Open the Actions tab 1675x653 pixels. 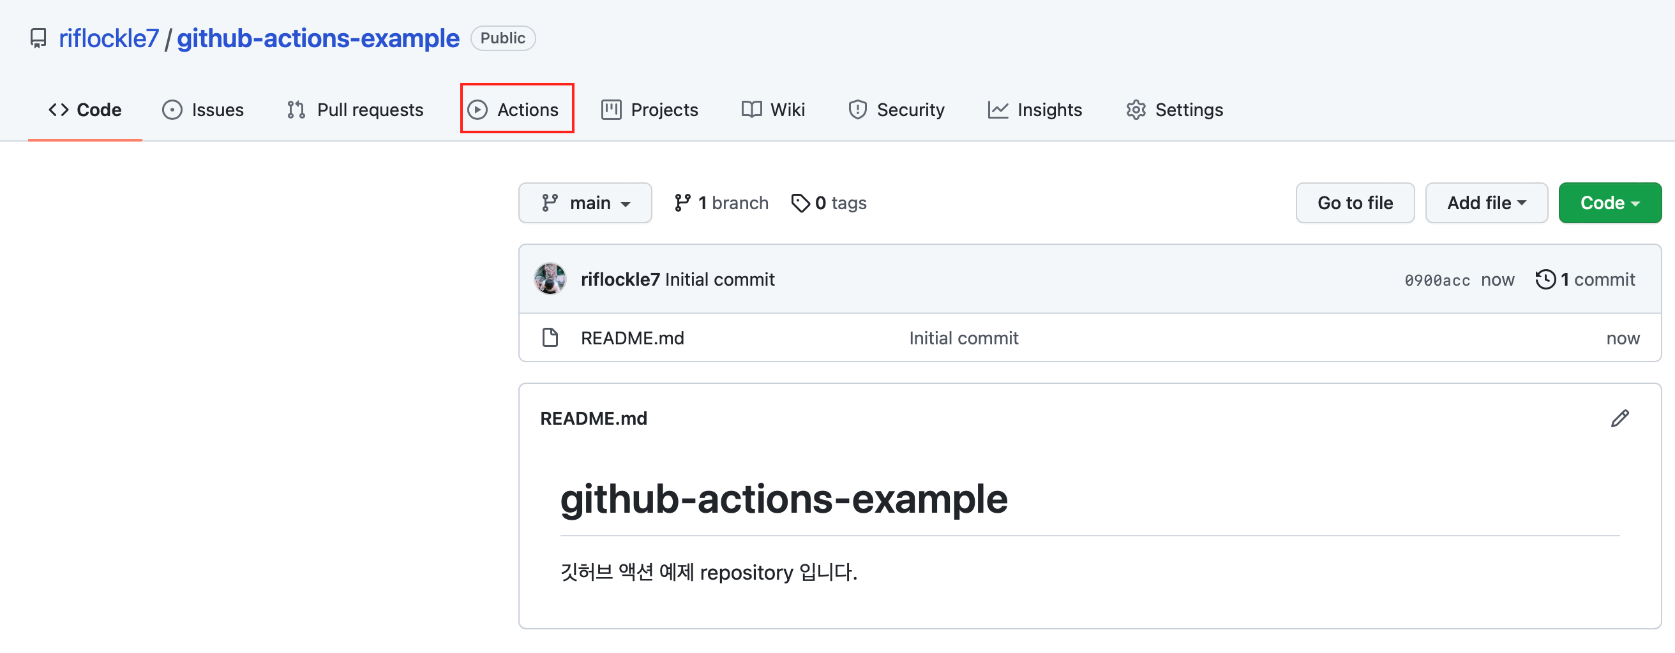pos(514,110)
